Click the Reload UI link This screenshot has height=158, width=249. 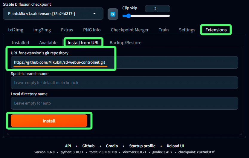[x=175, y=146]
